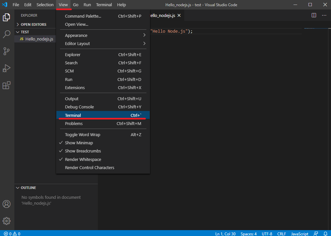This screenshot has height=236, width=331.
Task: Click the errors and warnings status icon
Action: point(12,234)
